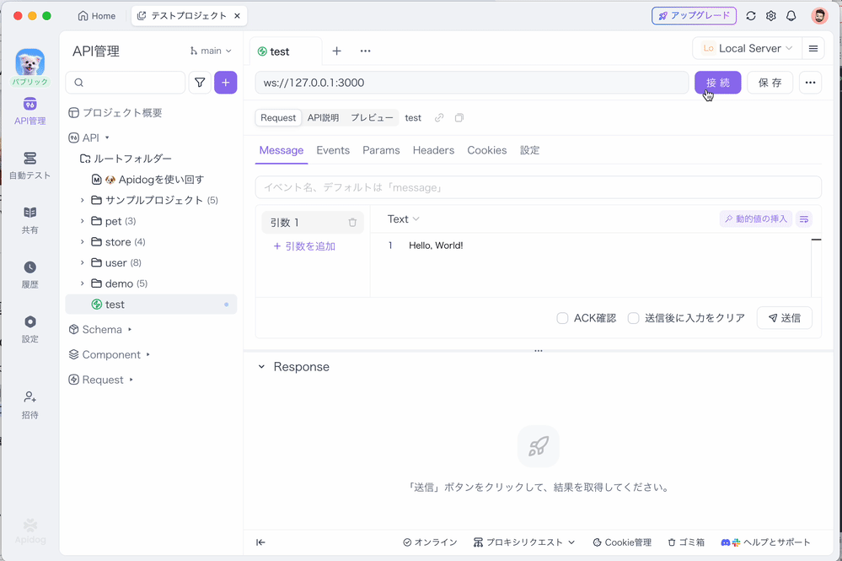Open Cookie管理 in status bar
This screenshot has width=842, height=561.
(622, 542)
